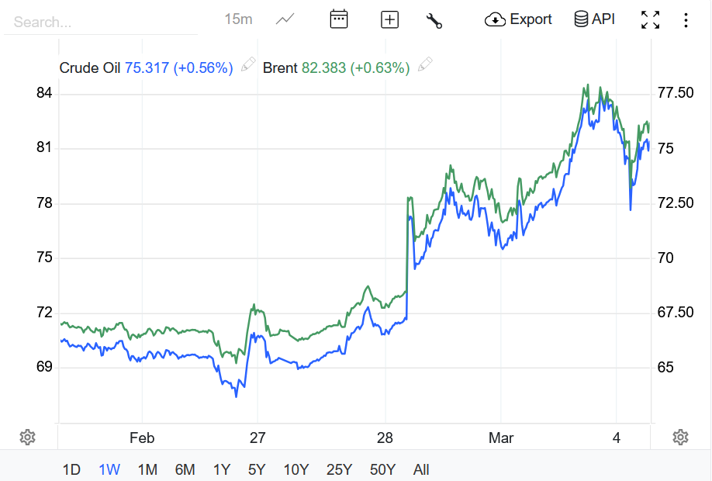The height and width of the screenshot is (481, 712).
Task: Select the 1D time range
Action: pyautogui.click(x=71, y=469)
